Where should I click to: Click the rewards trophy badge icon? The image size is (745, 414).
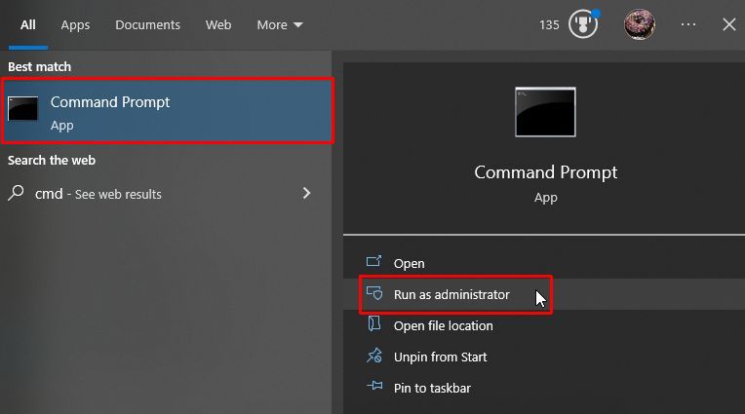[583, 24]
